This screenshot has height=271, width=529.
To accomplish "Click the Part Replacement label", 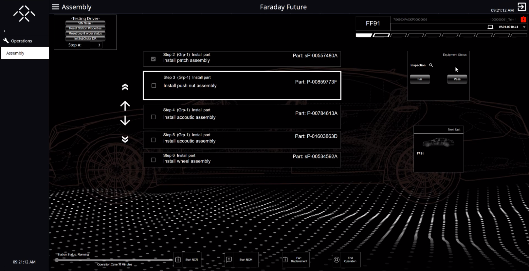I will tap(299, 260).
